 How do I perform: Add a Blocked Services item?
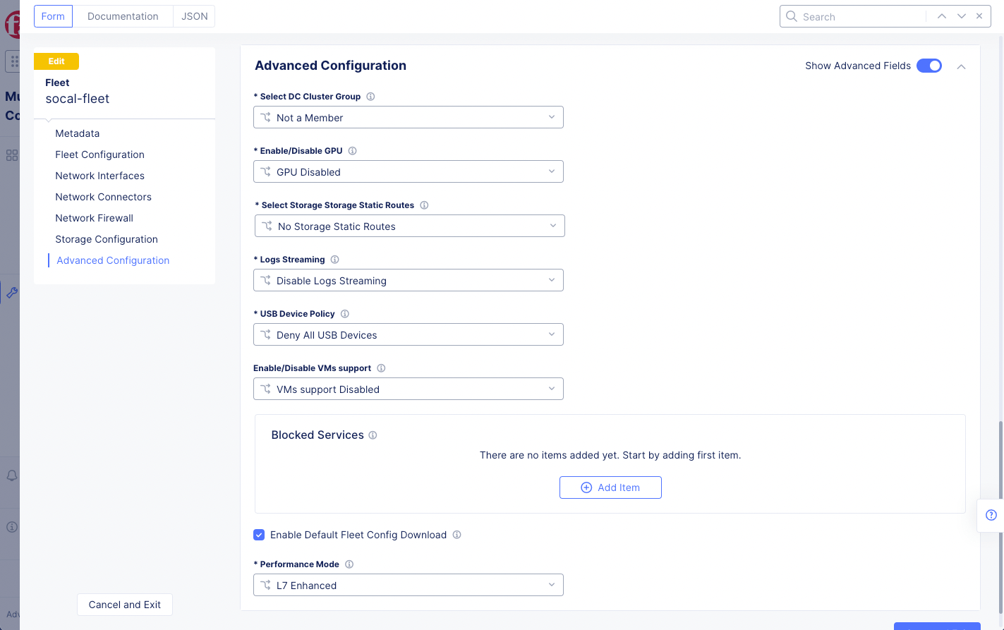pos(610,487)
